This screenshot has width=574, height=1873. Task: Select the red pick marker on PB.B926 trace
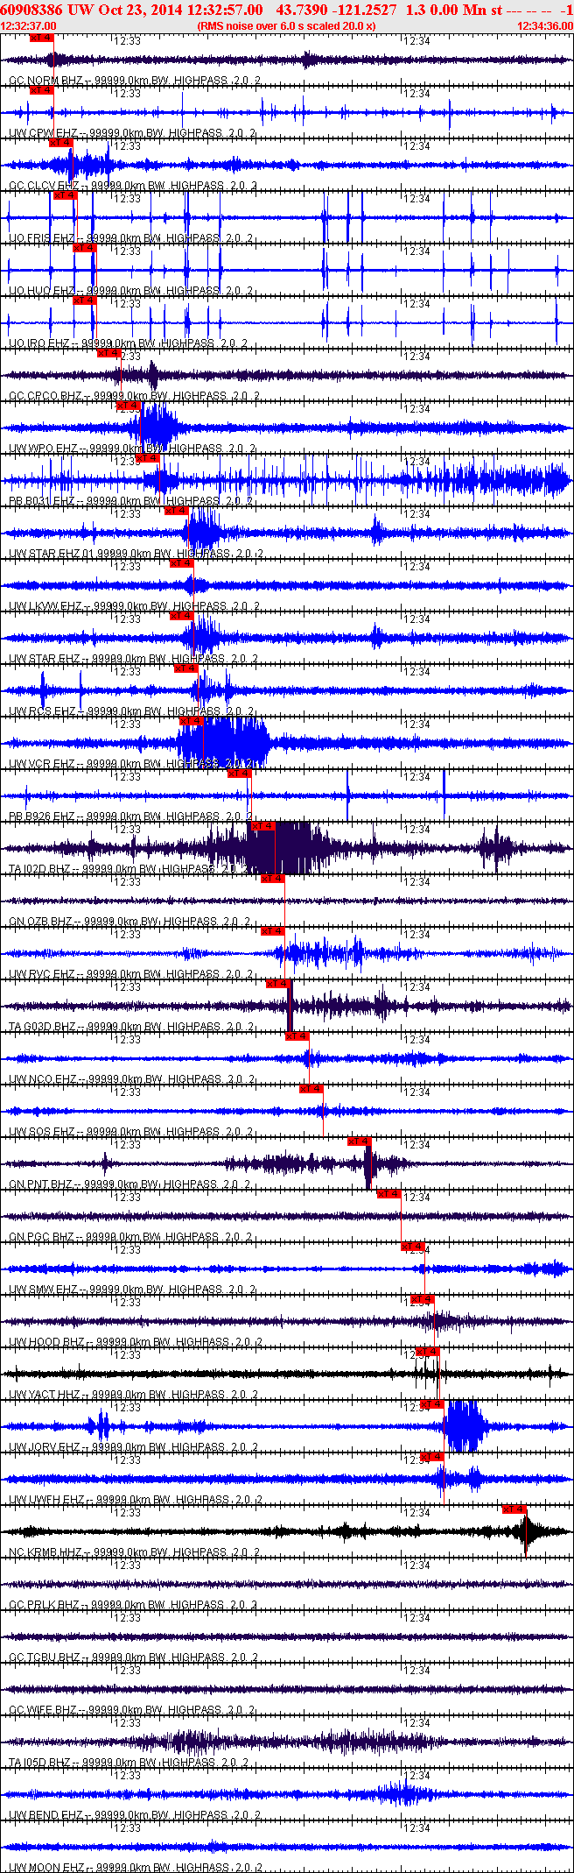click(239, 774)
